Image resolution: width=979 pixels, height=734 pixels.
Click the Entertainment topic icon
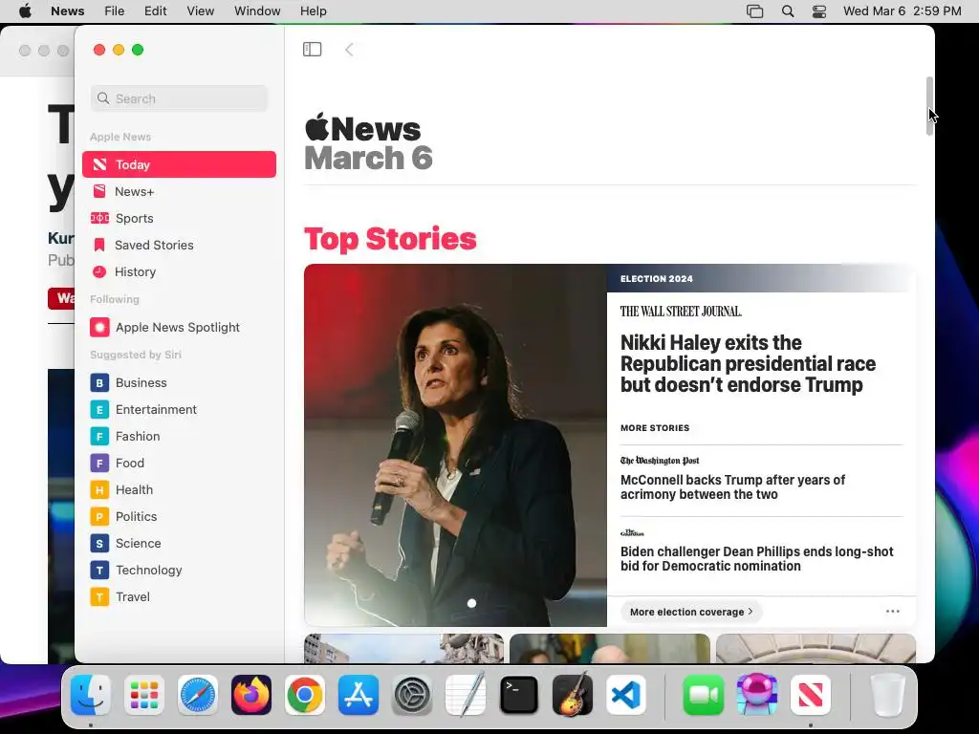(99, 409)
